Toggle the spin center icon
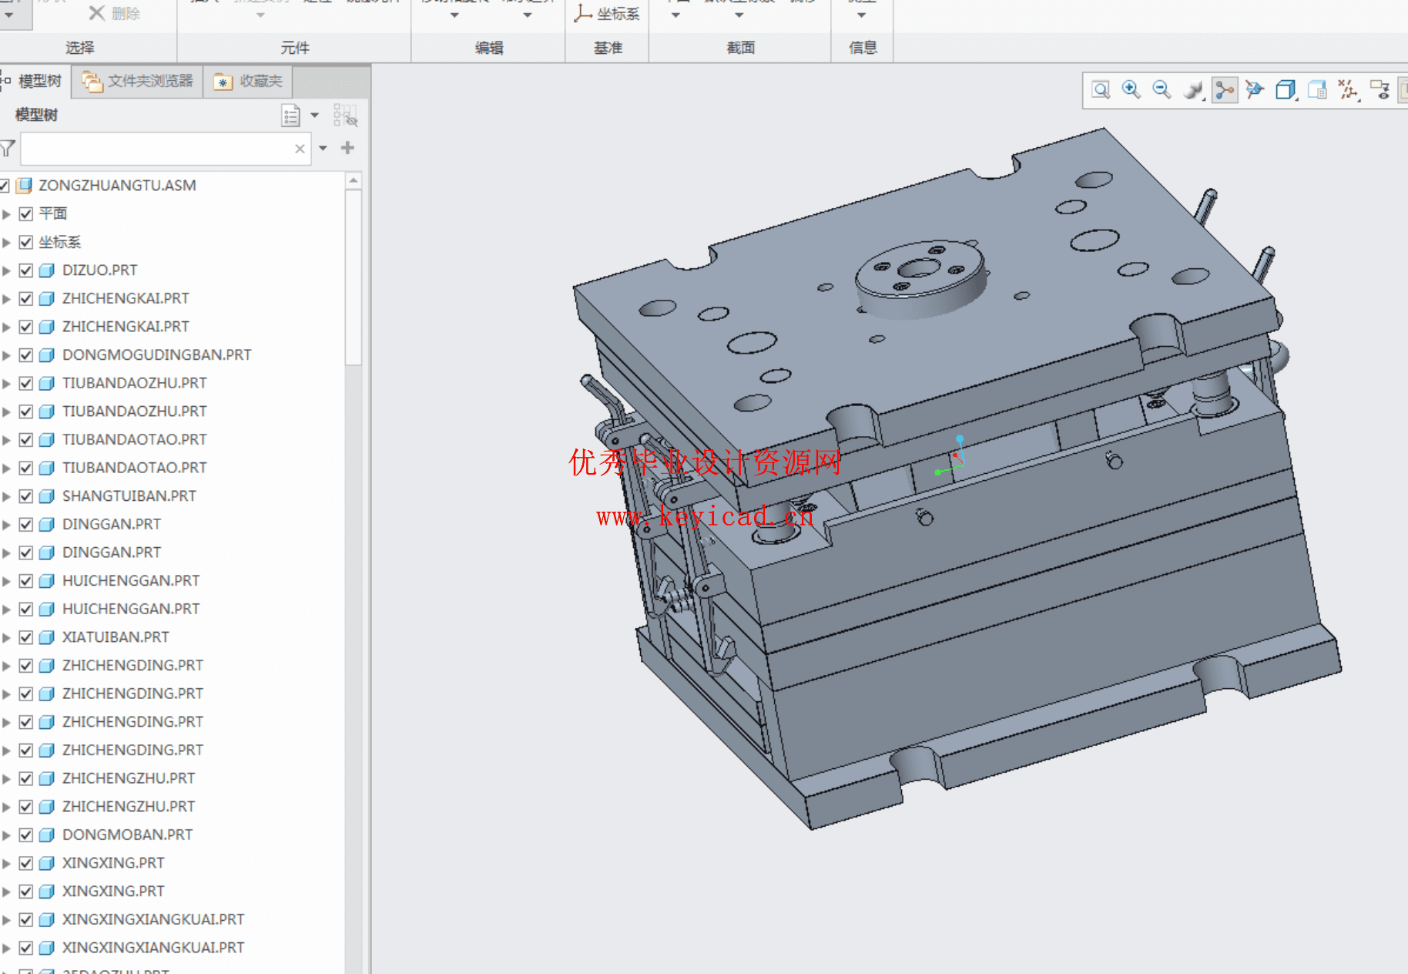Image resolution: width=1408 pixels, height=974 pixels. coord(1224,90)
